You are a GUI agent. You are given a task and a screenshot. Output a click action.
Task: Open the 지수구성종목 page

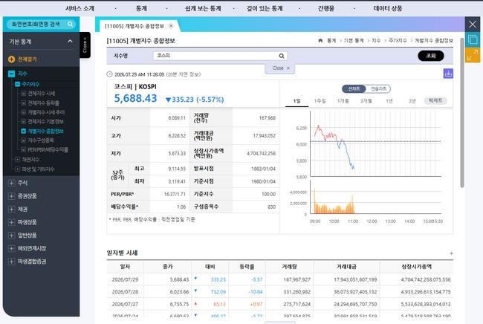pyautogui.click(x=40, y=140)
